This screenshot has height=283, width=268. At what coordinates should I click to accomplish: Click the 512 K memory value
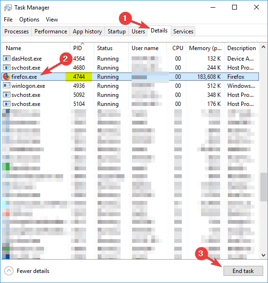pos(214,86)
